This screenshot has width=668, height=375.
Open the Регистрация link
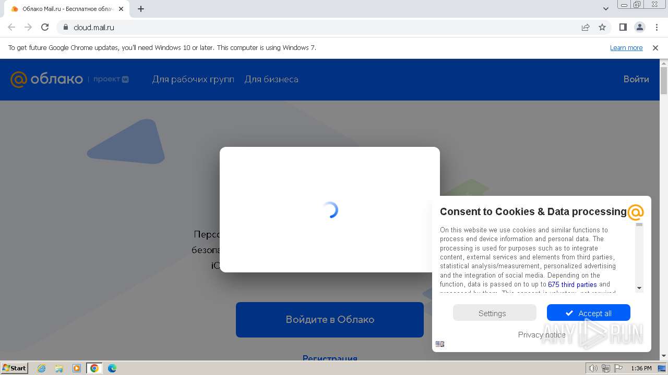pyautogui.click(x=330, y=358)
